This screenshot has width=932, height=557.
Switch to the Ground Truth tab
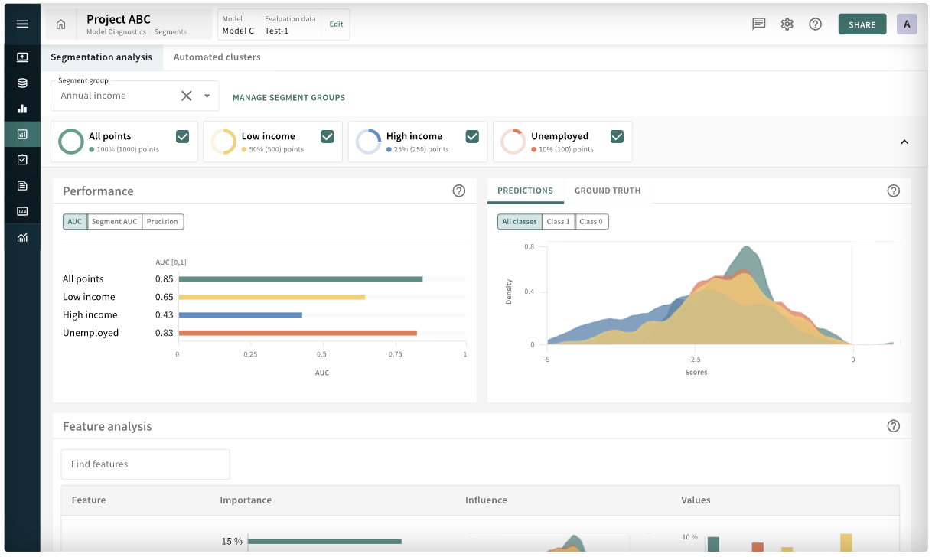(x=608, y=191)
